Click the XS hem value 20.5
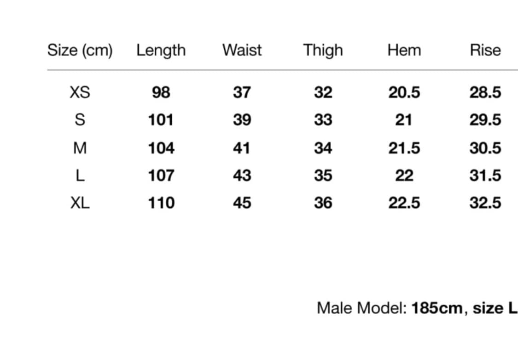 [x=404, y=92]
